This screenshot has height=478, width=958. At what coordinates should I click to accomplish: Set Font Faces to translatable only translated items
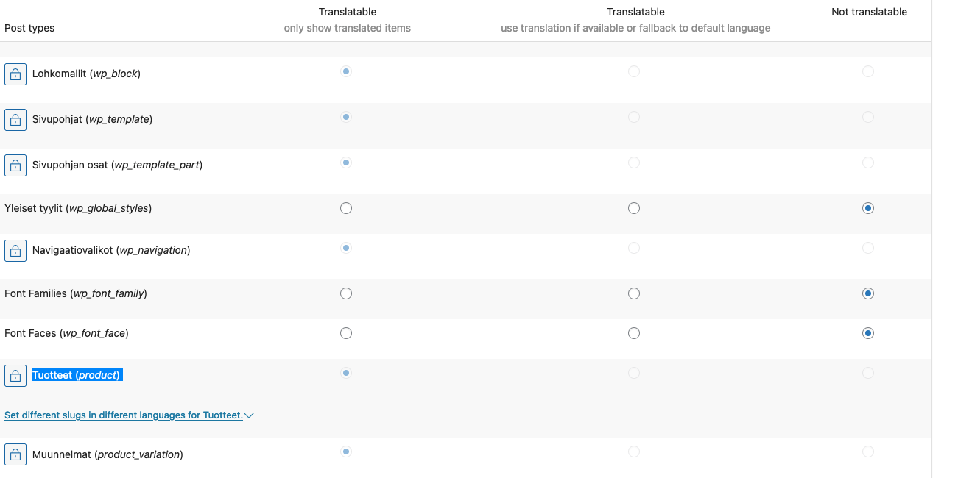[x=346, y=333]
